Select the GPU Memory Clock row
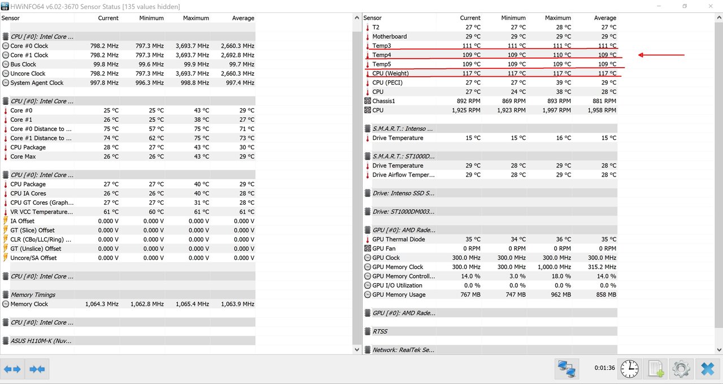The height and width of the screenshot is (384, 723). pyautogui.click(x=490, y=267)
